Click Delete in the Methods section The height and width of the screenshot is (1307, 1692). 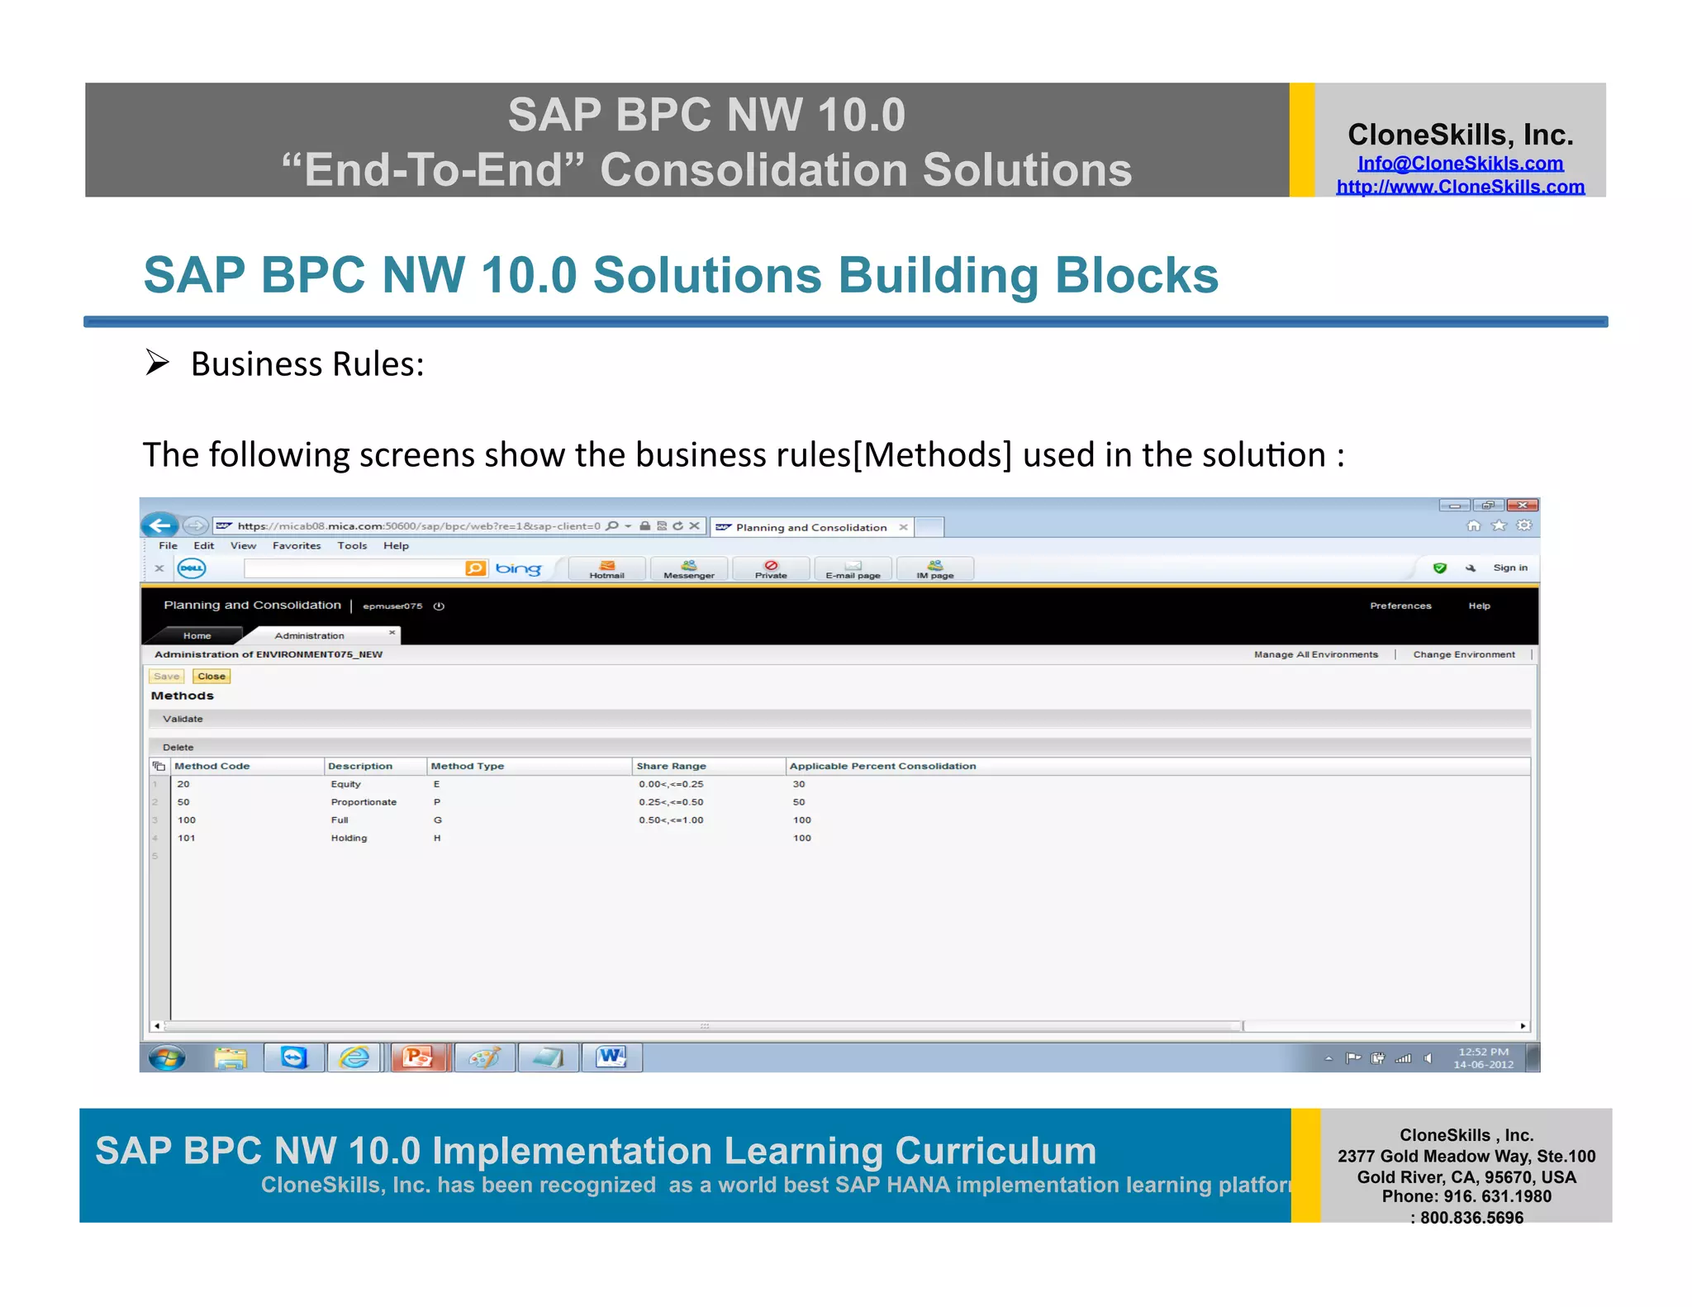(178, 748)
